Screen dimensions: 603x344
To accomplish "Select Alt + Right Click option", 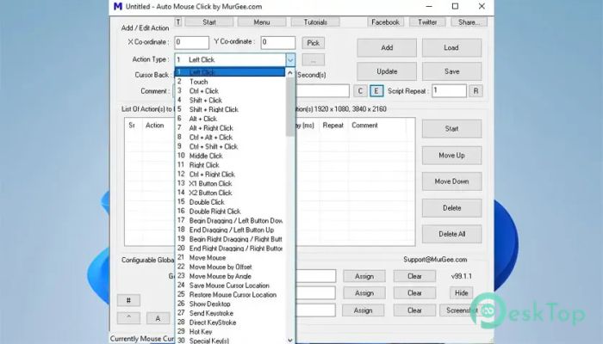I will [x=230, y=128].
